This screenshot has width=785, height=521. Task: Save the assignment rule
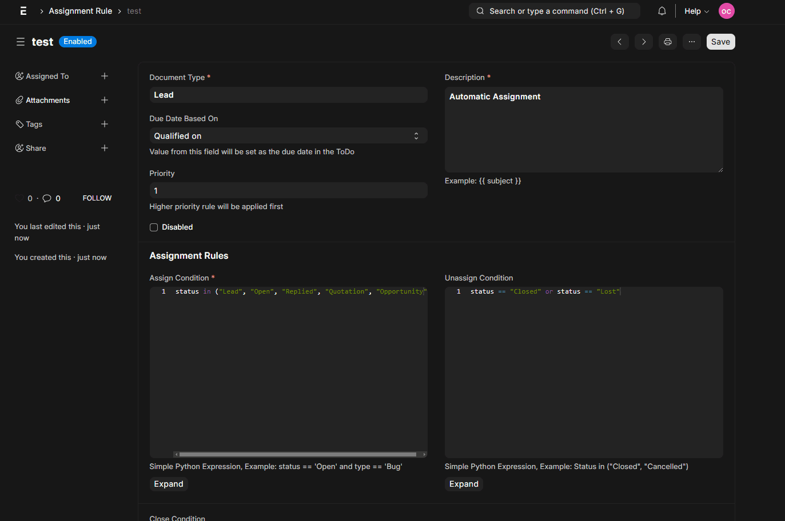point(720,42)
